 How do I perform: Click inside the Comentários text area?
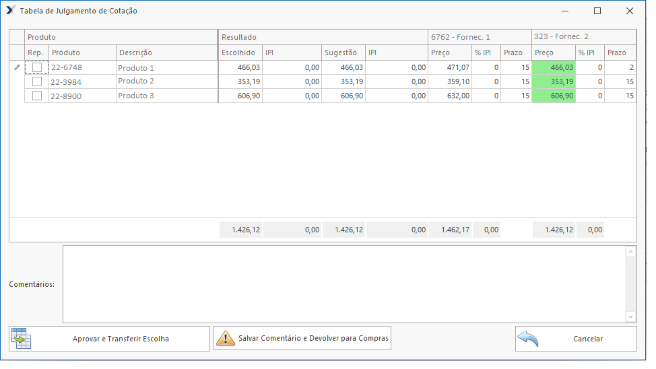point(343,283)
